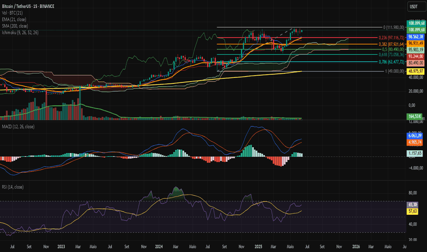Viewport: 427px width, 252px height.
Task: Click the yellow 48.975,97 SMA price tag
Action: tap(416, 71)
